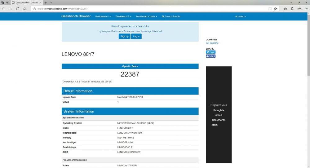Refresh the page with the reload icon
310x168 pixels.
click(x=18, y=9)
